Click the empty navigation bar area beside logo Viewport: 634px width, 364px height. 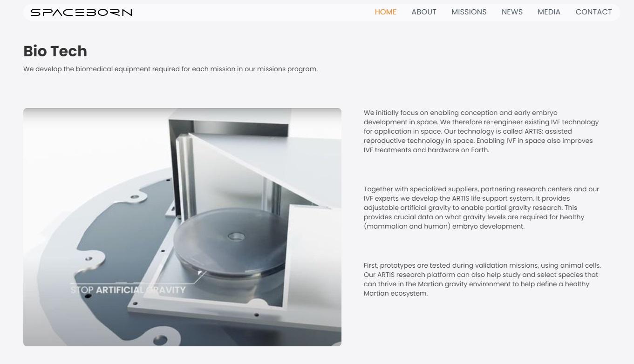pos(253,12)
